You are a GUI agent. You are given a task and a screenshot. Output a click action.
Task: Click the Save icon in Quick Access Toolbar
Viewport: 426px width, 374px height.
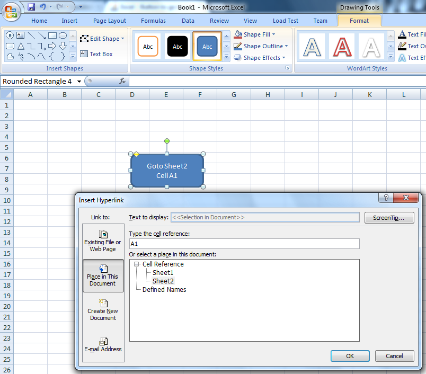[31, 7]
